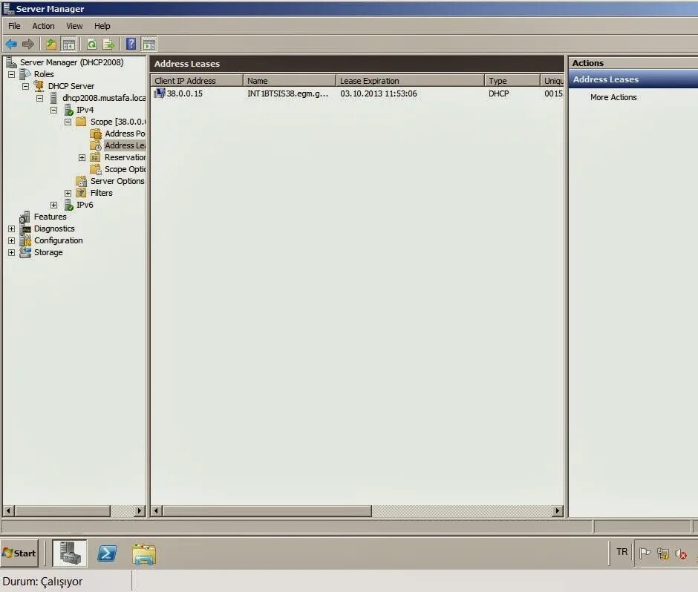Viewport: 698px width, 592px height.
Task: Collapse the dhcp2008.mustafa.local server node
Action: click(x=40, y=98)
